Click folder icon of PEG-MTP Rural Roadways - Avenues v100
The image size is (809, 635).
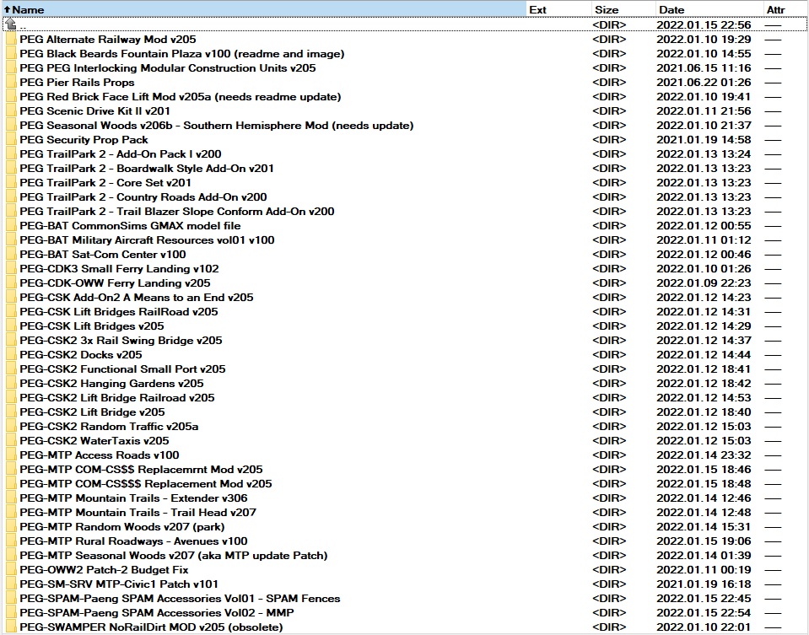[11, 541]
